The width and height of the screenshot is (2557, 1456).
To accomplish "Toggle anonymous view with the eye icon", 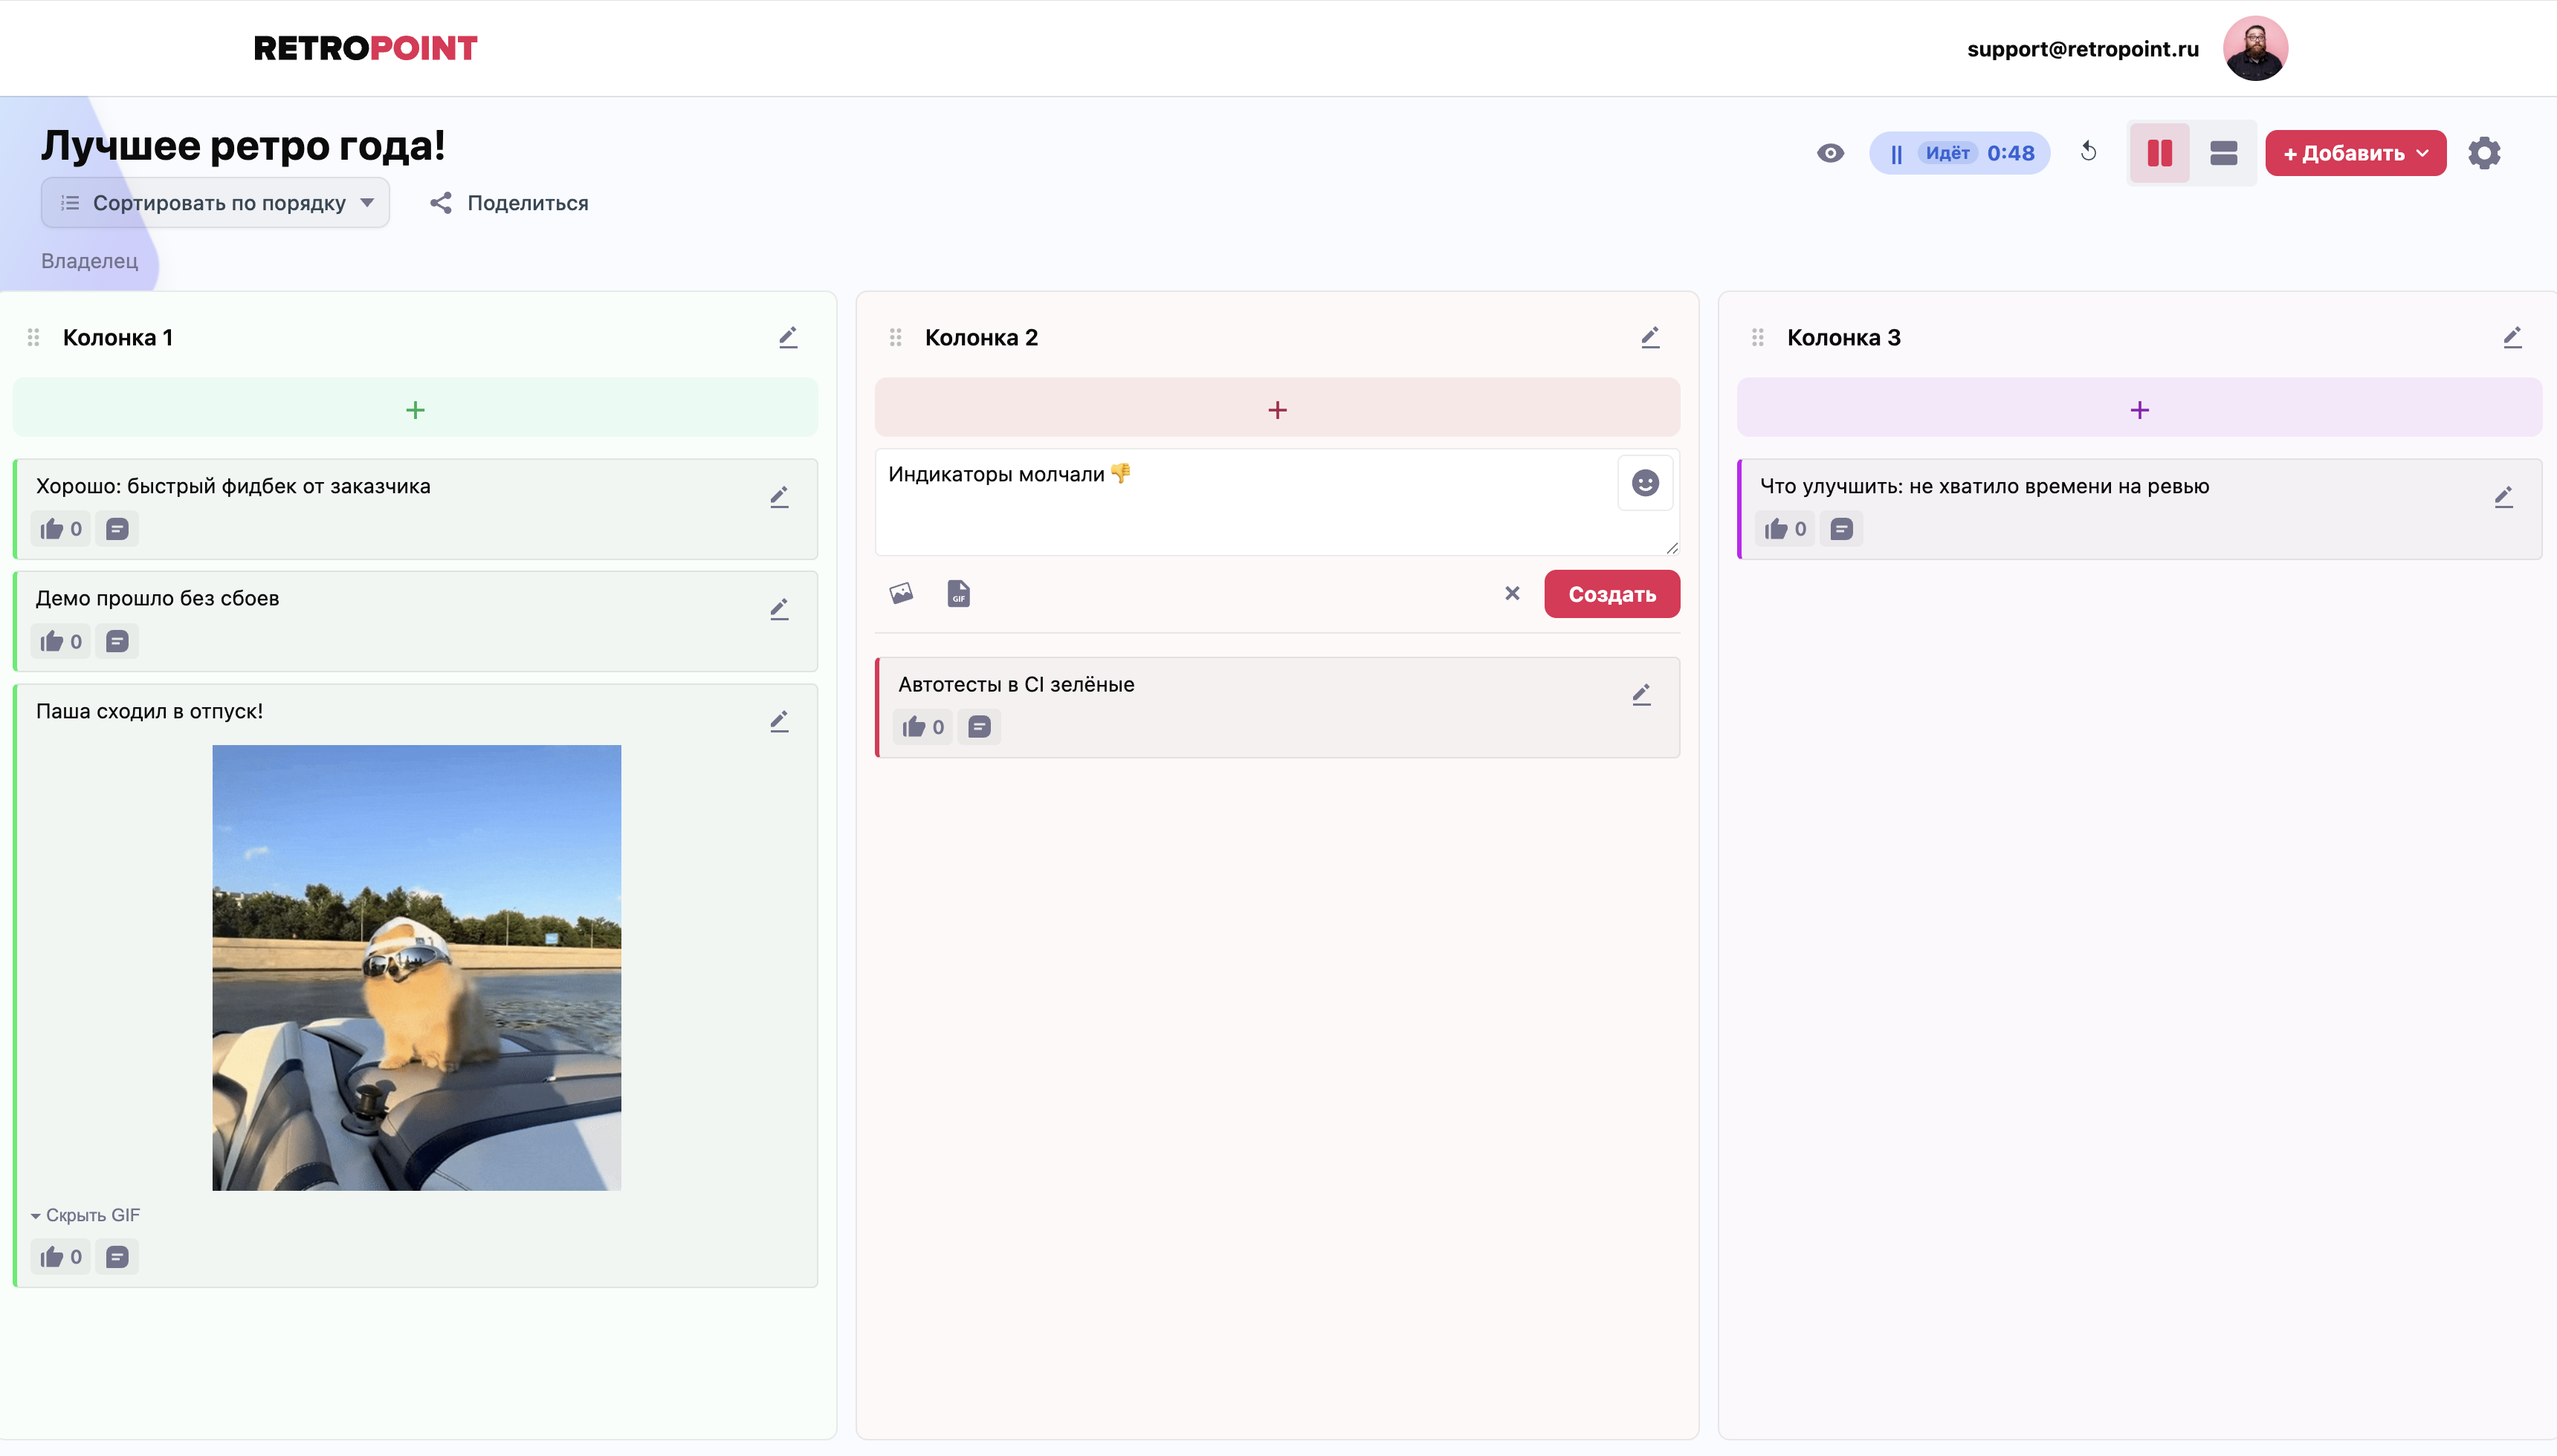I will tap(1831, 152).
